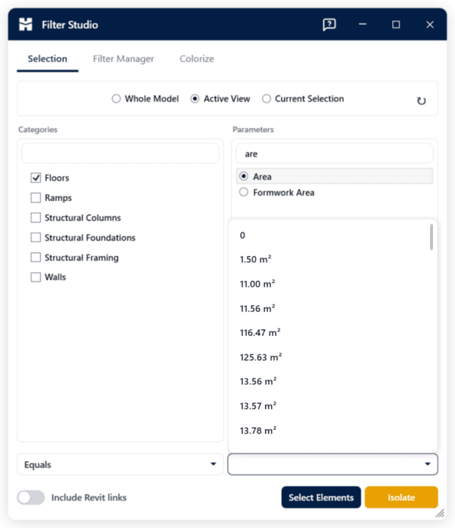Check the Walls category checkbox

(36, 277)
